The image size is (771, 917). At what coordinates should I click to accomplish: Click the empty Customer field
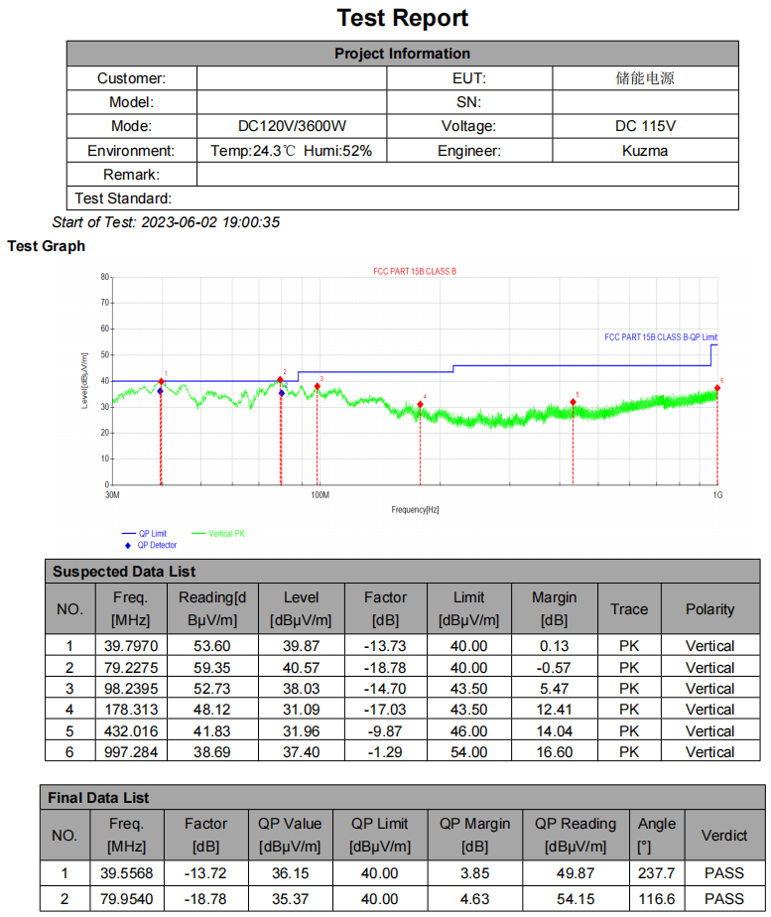[291, 78]
